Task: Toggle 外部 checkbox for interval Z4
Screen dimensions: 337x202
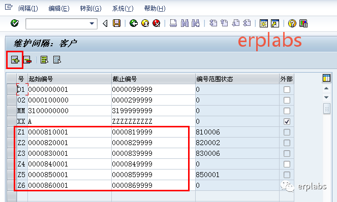Action: click(287, 164)
